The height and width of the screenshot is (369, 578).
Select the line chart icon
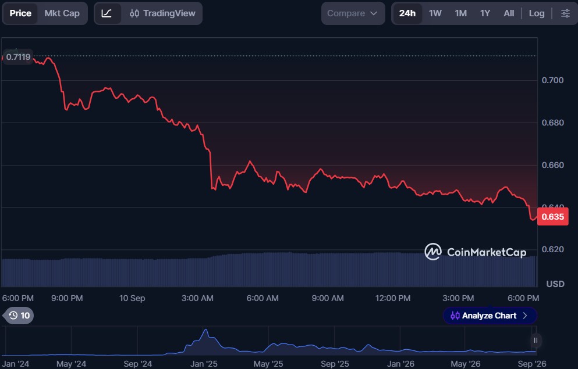pos(107,13)
